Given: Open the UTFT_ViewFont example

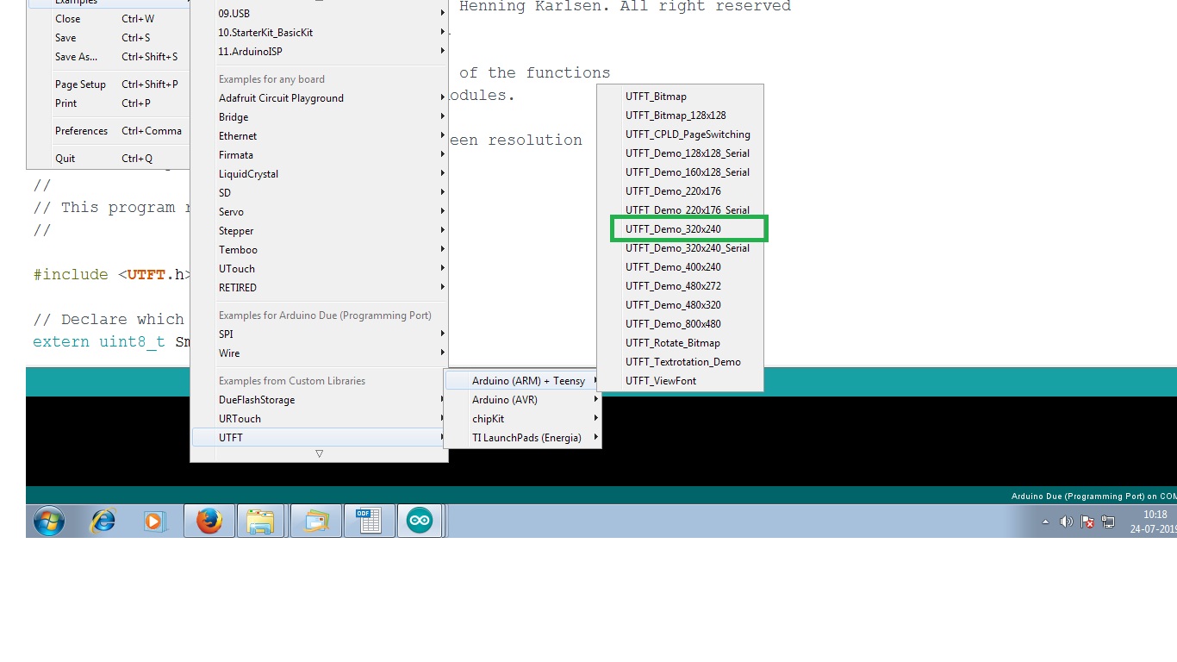Looking at the screenshot, I should (680, 380).
